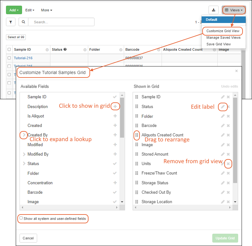Click into the Search input field
The image size is (252, 246).
(61, 22)
